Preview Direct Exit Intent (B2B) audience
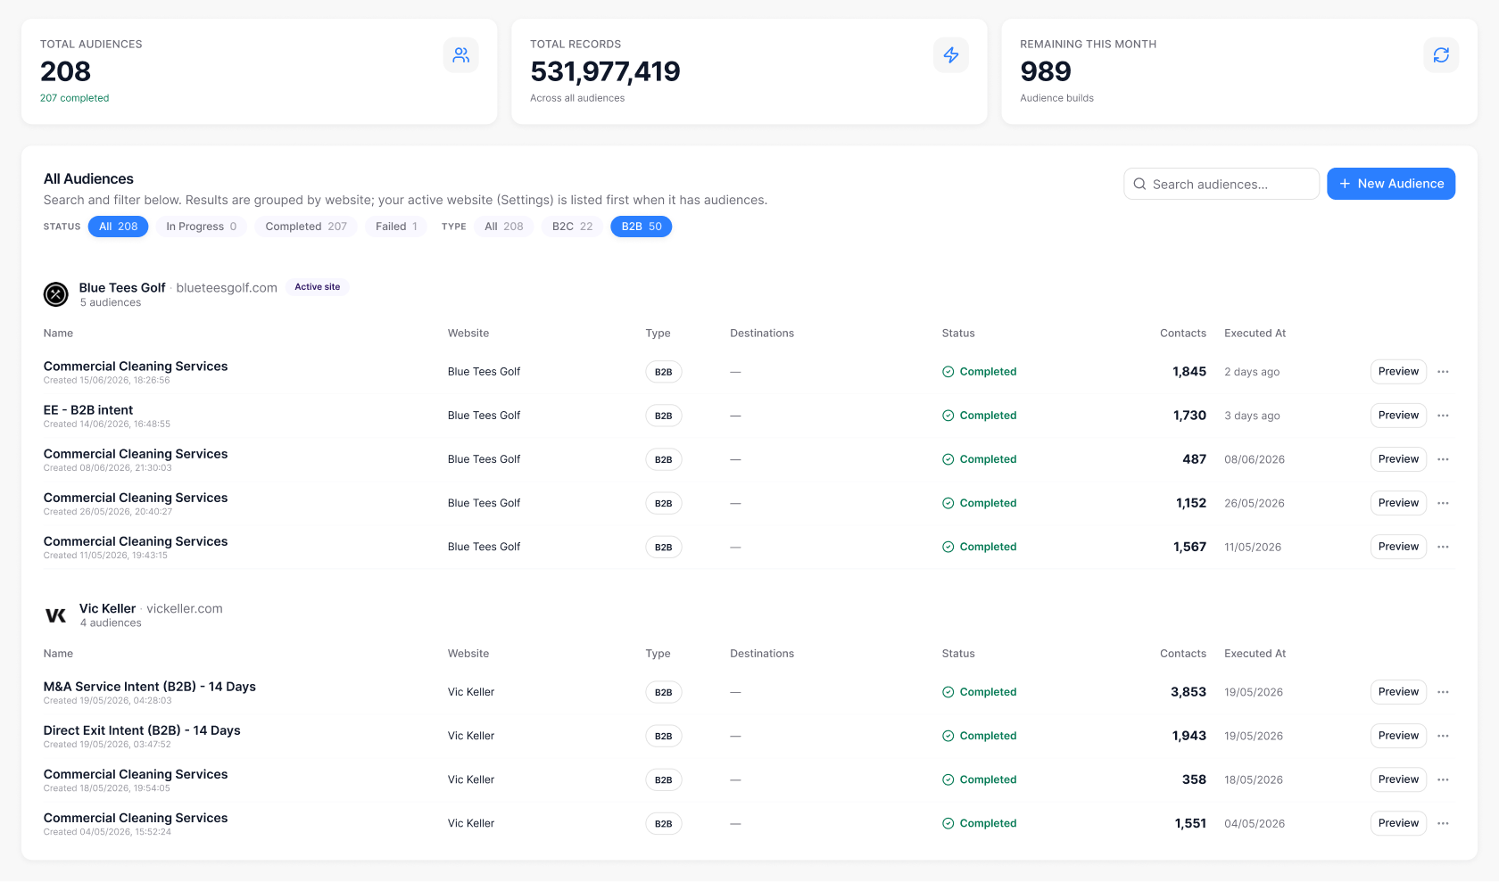 click(1398, 736)
